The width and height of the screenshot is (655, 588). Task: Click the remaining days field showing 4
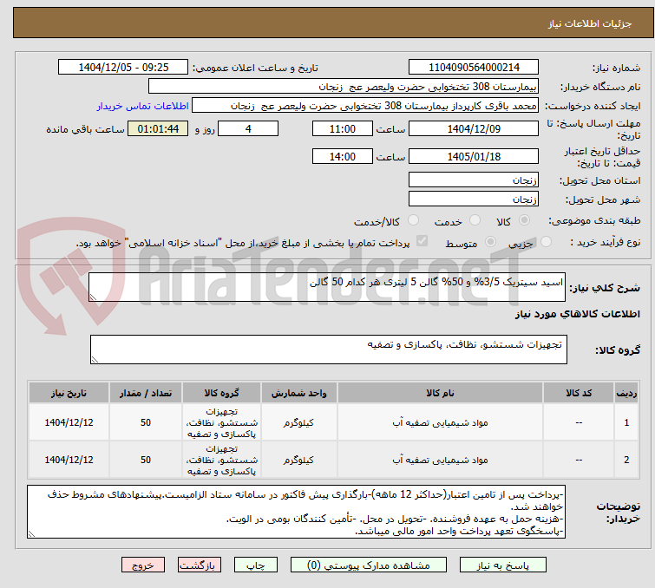tap(248, 128)
